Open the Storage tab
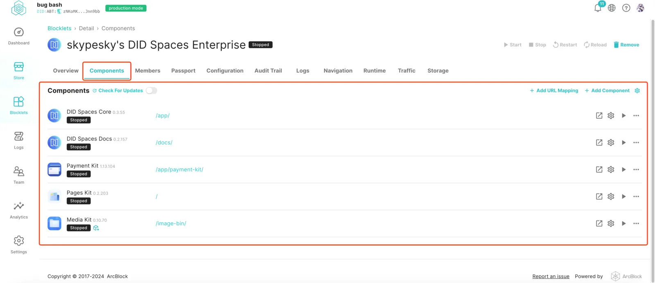 tap(438, 71)
